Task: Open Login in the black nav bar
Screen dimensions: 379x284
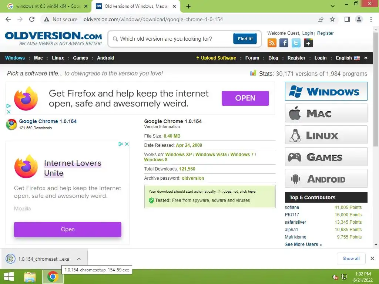Action: click(320, 58)
